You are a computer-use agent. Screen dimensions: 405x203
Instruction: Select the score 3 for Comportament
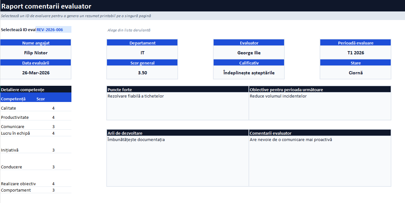pyautogui.click(x=53, y=190)
